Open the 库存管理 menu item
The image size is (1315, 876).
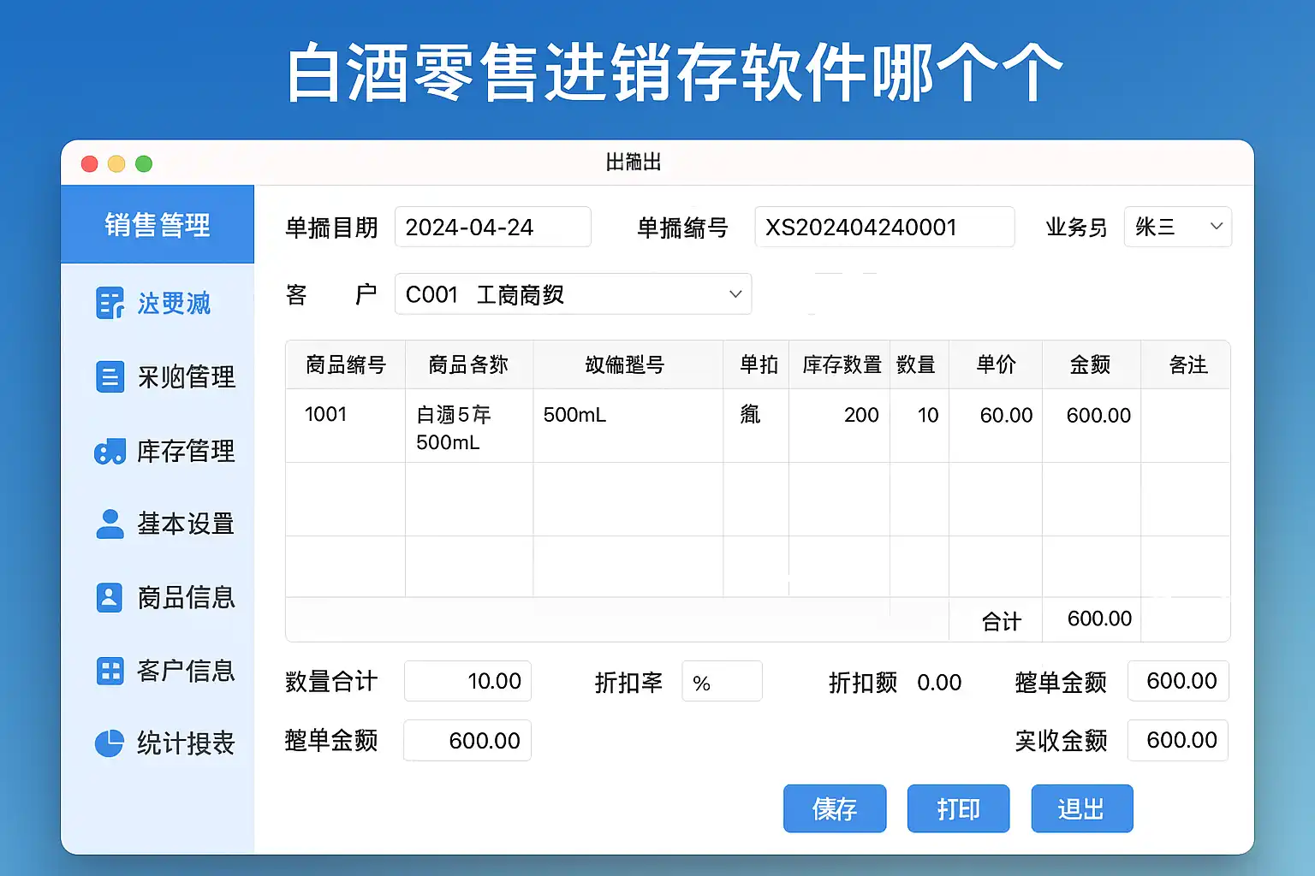(x=185, y=451)
